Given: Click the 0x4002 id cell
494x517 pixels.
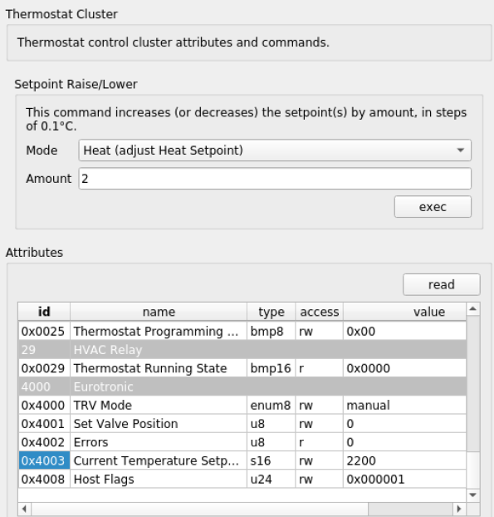Looking at the screenshot, I should coord(44,442).
